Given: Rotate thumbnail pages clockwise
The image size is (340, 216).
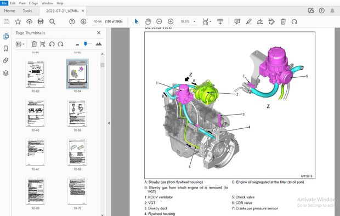Looking at the screenshot, I should pos(60,44).
